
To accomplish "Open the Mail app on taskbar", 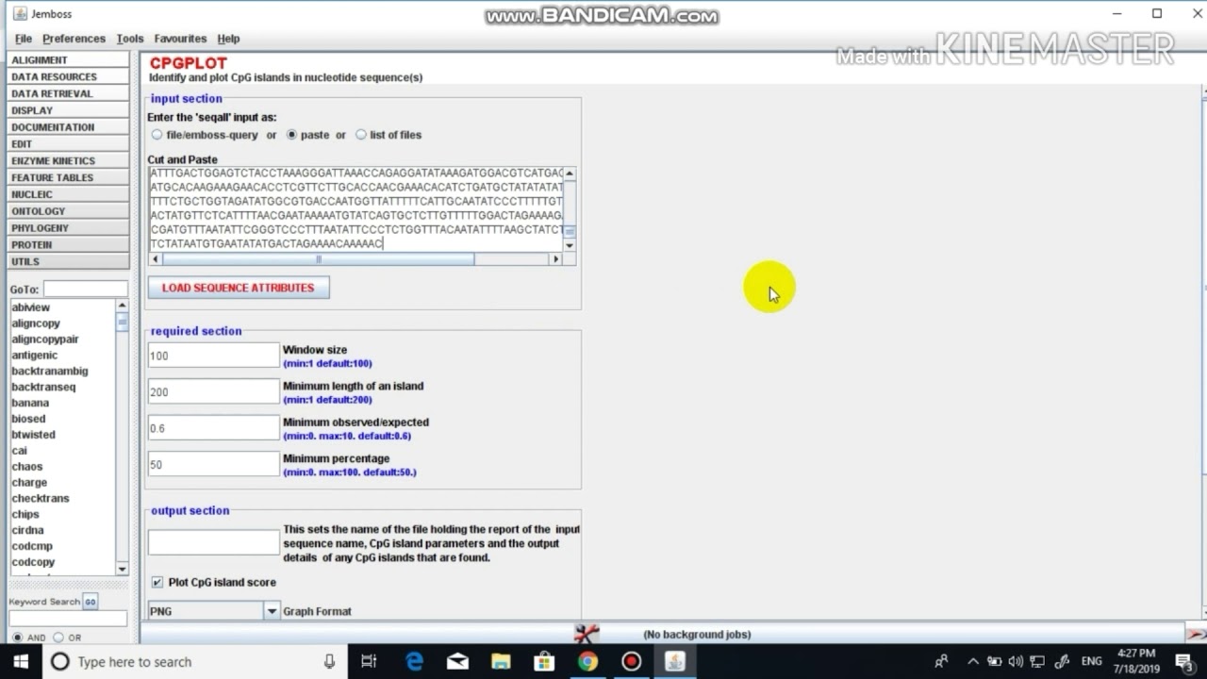I will click(457, 662).
